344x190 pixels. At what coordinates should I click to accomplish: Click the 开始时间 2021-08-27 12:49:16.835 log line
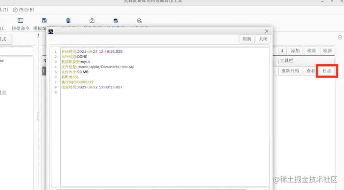pos(92,51)
